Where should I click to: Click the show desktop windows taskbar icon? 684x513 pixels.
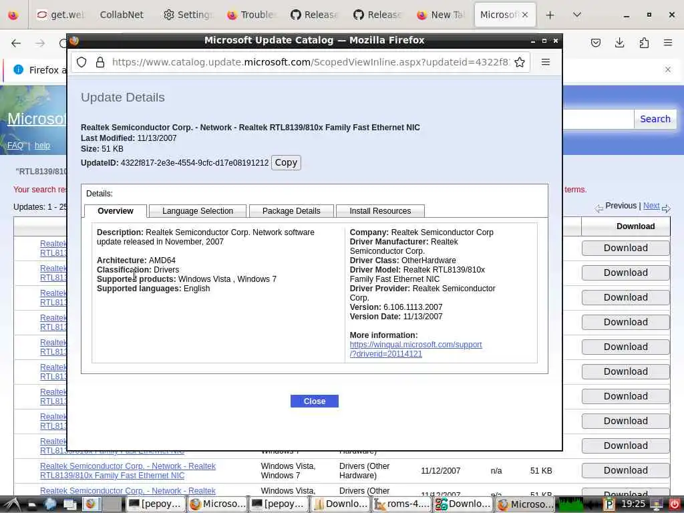pos(69,504)
